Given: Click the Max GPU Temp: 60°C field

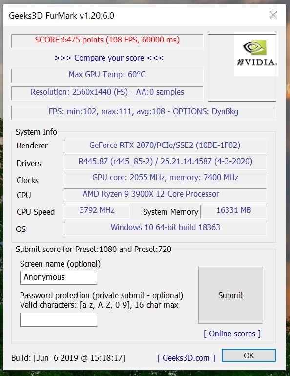Looking at the screenshot, I should point(107,75).
